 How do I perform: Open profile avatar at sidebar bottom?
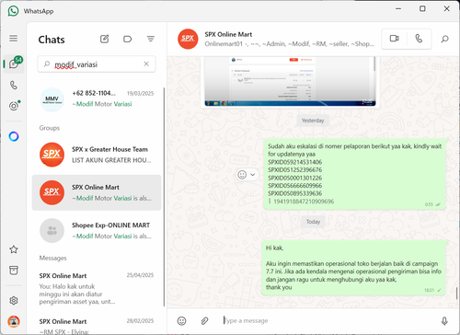point(14,321)
